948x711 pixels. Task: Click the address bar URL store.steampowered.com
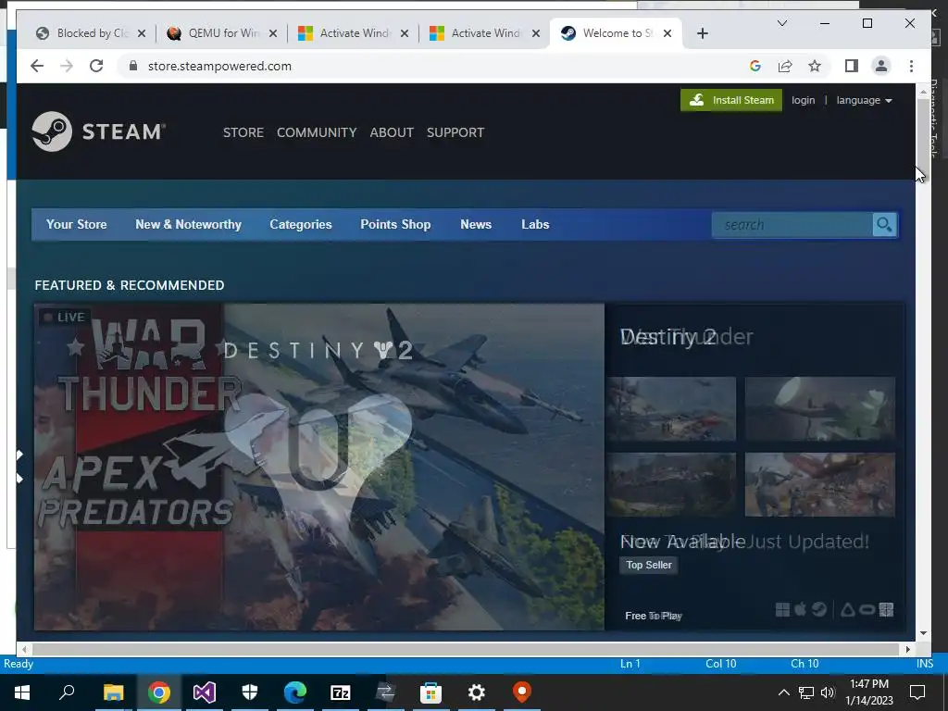[x=219, y=66]
